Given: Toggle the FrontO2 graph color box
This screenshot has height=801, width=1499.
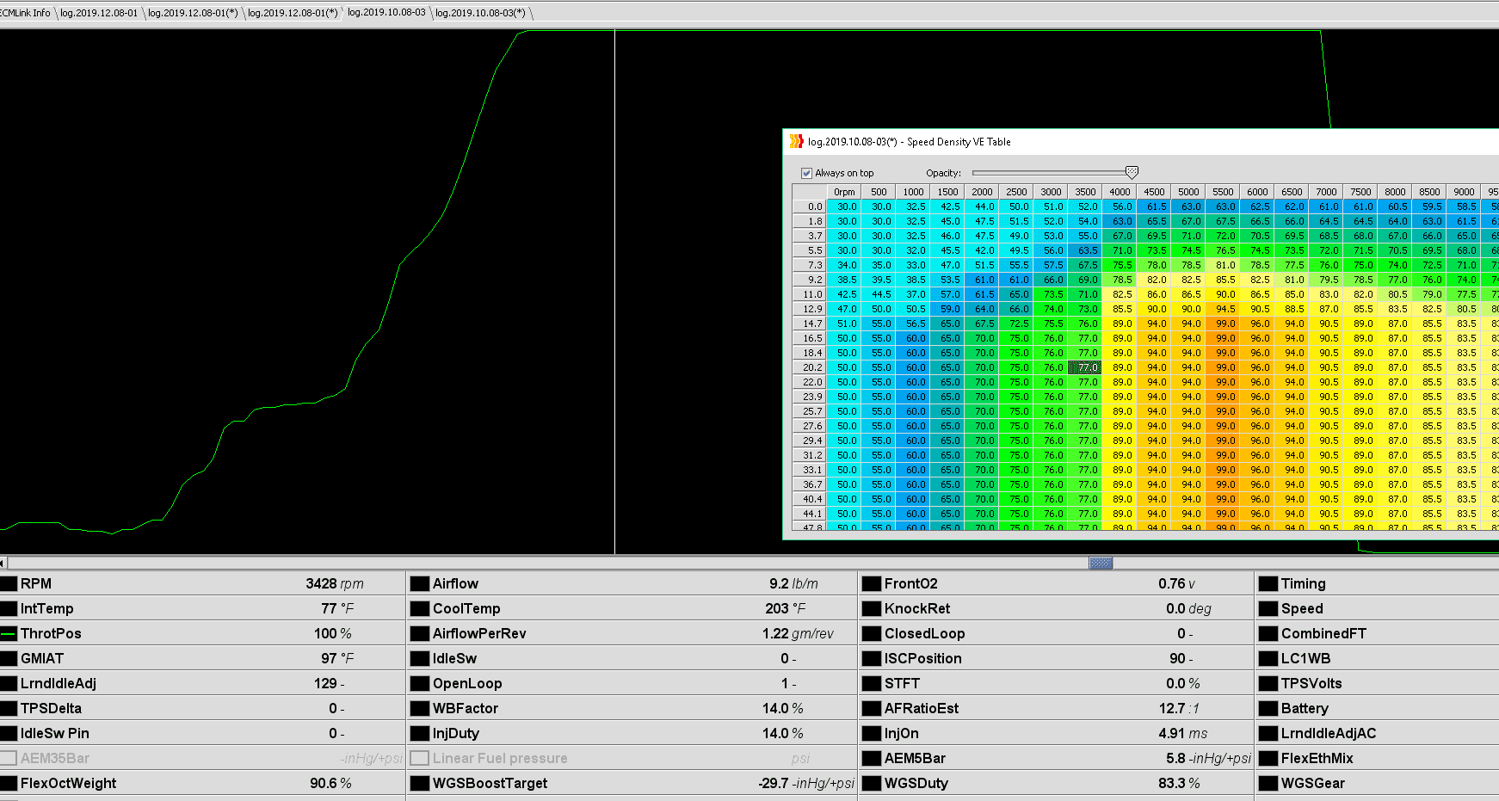Looking at the screenshot, I should tap(872, 583).
